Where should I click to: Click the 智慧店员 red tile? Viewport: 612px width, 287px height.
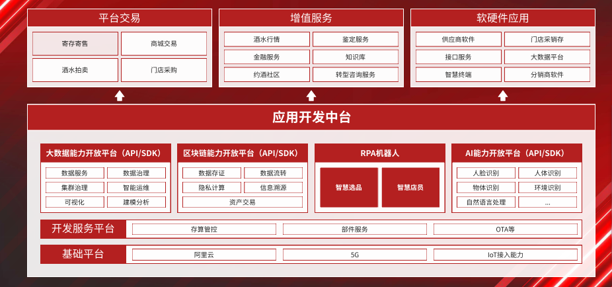tap(410, 187)
